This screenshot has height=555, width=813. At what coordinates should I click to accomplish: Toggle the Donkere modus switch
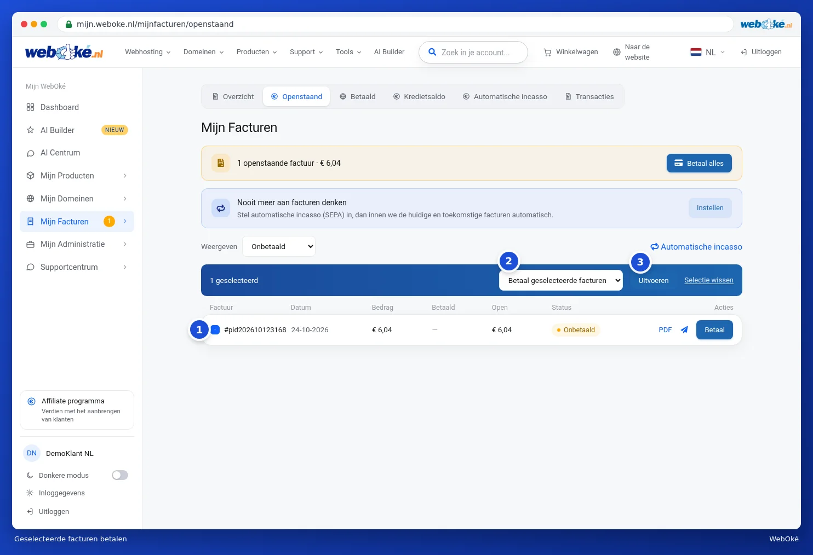(120, 475)
